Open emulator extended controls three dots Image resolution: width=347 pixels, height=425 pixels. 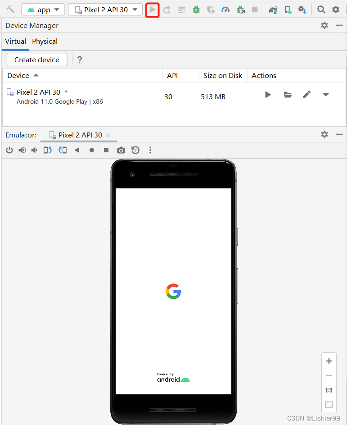coord(150,150)
